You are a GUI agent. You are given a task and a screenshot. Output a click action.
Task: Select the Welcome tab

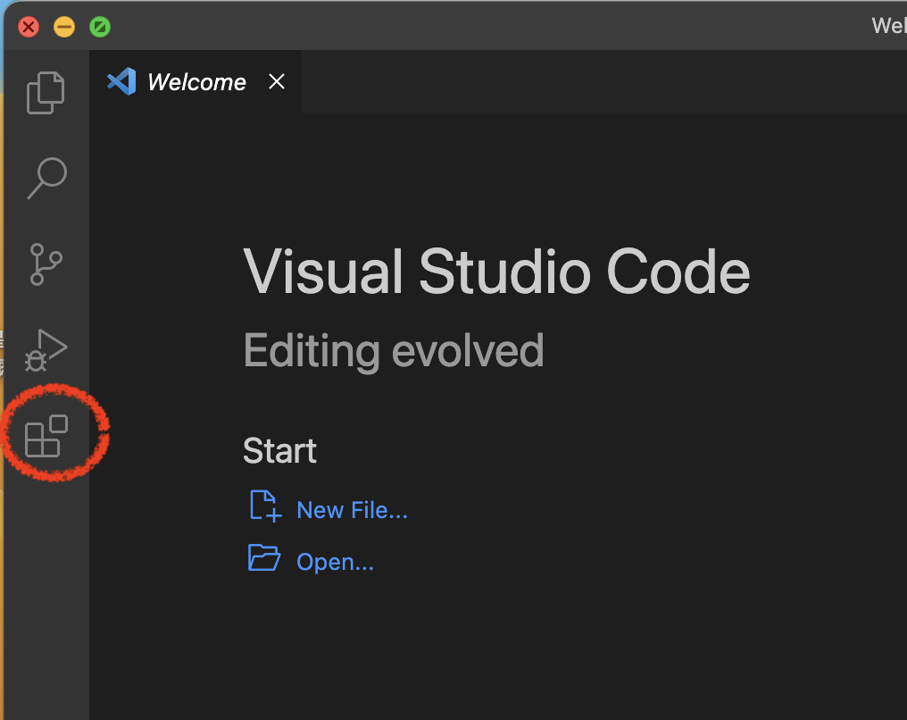[x=196, y=82]
